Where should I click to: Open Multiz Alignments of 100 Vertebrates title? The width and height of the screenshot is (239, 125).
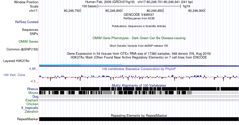139,85
